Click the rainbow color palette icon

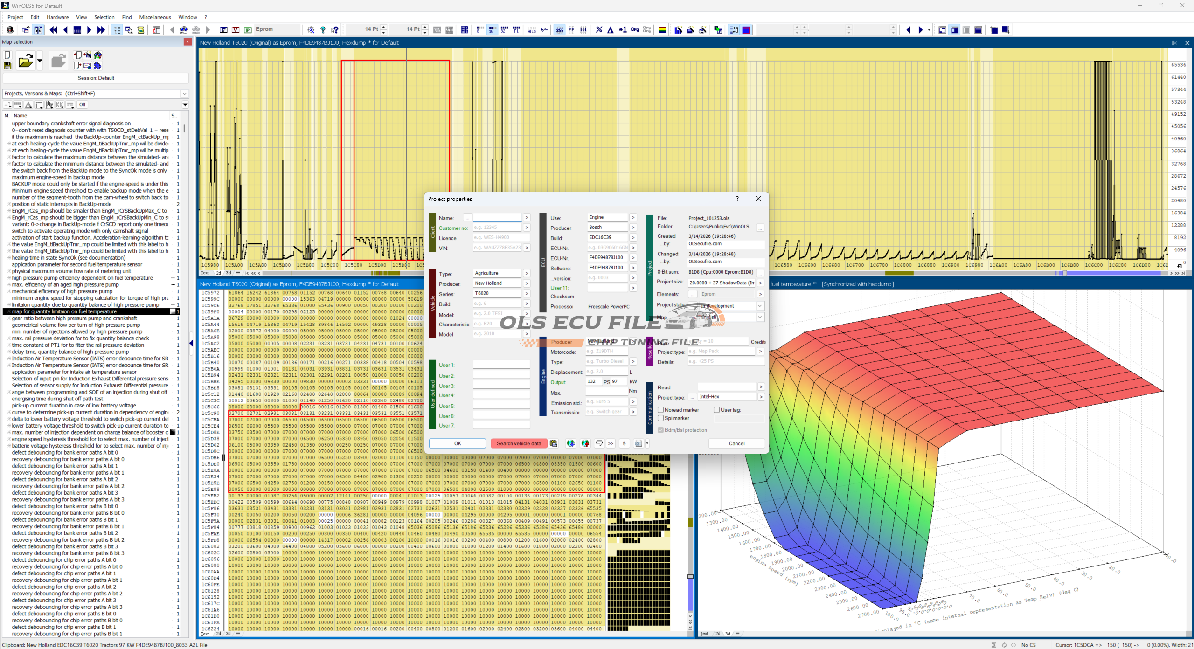tap(662, 30)
